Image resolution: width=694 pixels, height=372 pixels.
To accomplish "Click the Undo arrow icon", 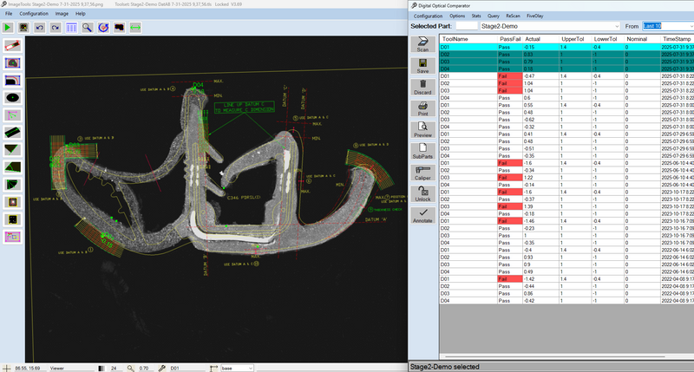I will pos(40,28).
